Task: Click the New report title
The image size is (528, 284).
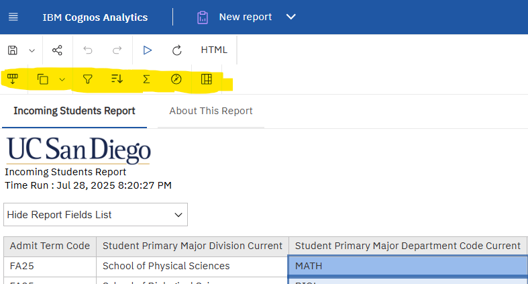Action: 245,17
